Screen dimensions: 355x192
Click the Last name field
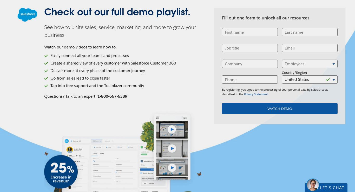click(310, 32)
